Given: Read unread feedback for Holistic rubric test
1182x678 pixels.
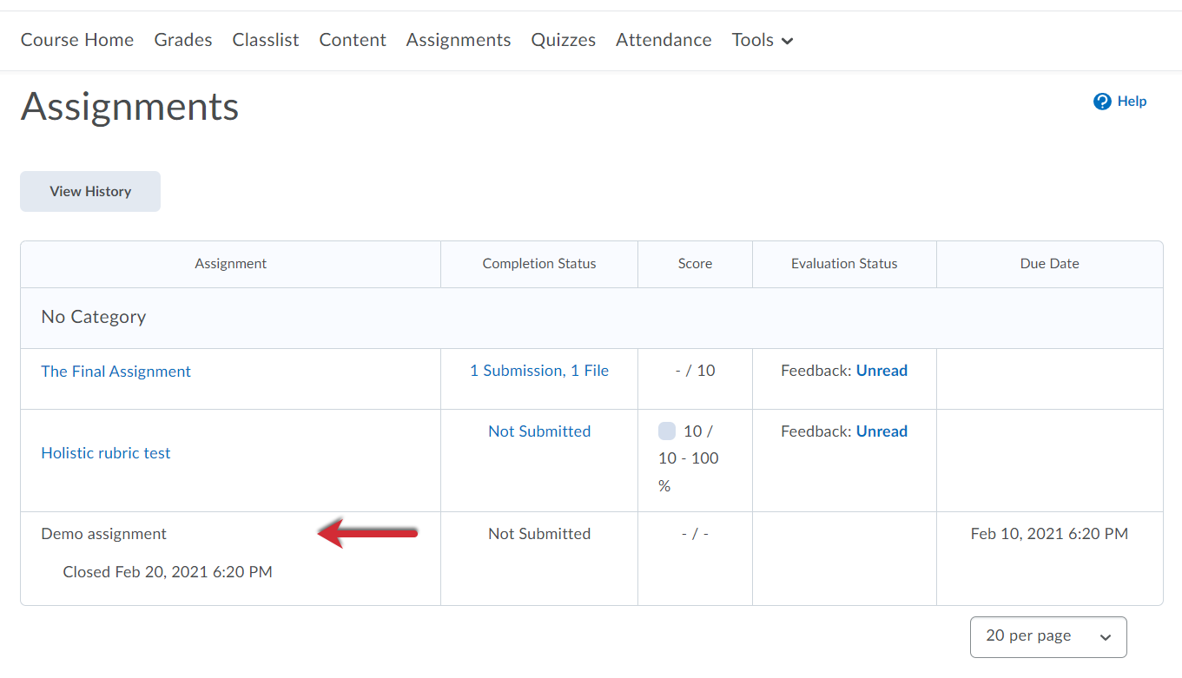Looking at the screenshot, I should [882, 431].
